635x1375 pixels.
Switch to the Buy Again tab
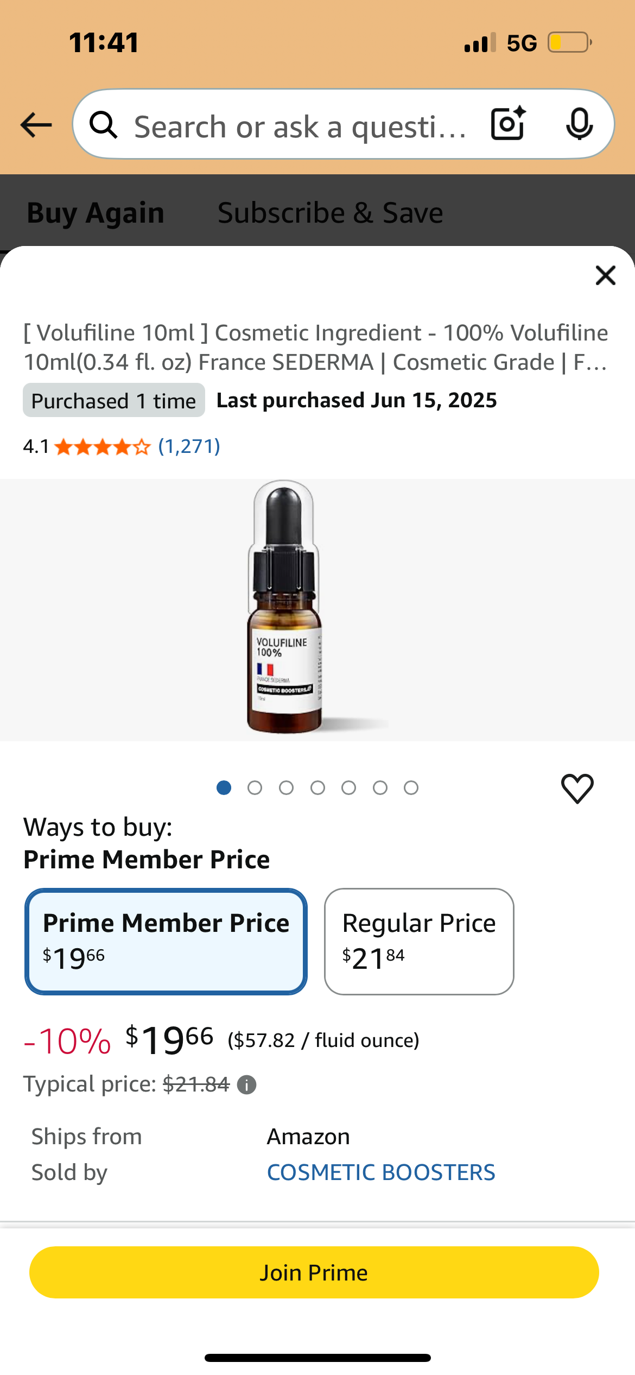tap(96, 212)
